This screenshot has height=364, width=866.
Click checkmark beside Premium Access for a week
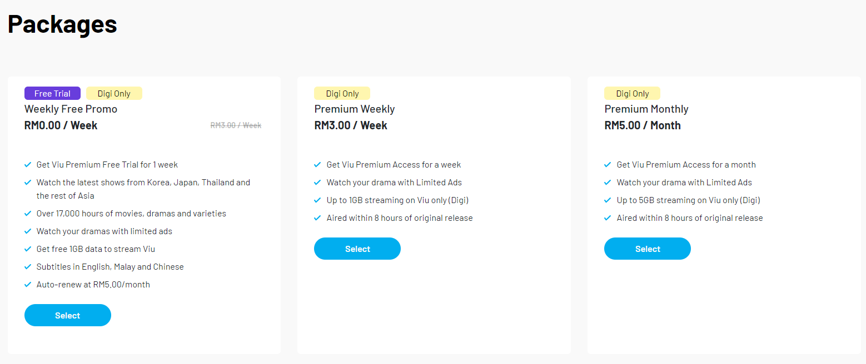point(317,165)
